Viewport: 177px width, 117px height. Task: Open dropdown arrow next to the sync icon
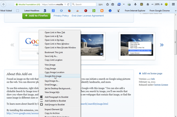pyautogui.click(x=124, y=4)
